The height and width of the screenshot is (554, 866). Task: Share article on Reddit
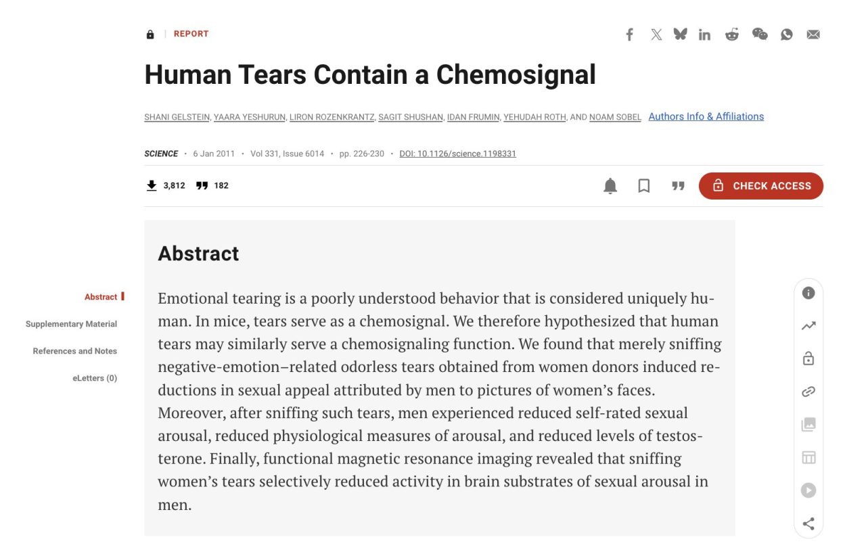732,34
